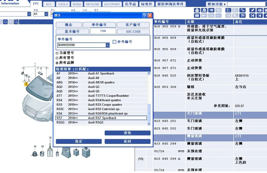Image resolution: width=267 pixels, height=173 pixels.
Task: Click the greyed phone/device toolbar icon
Action: pos(228,16)
